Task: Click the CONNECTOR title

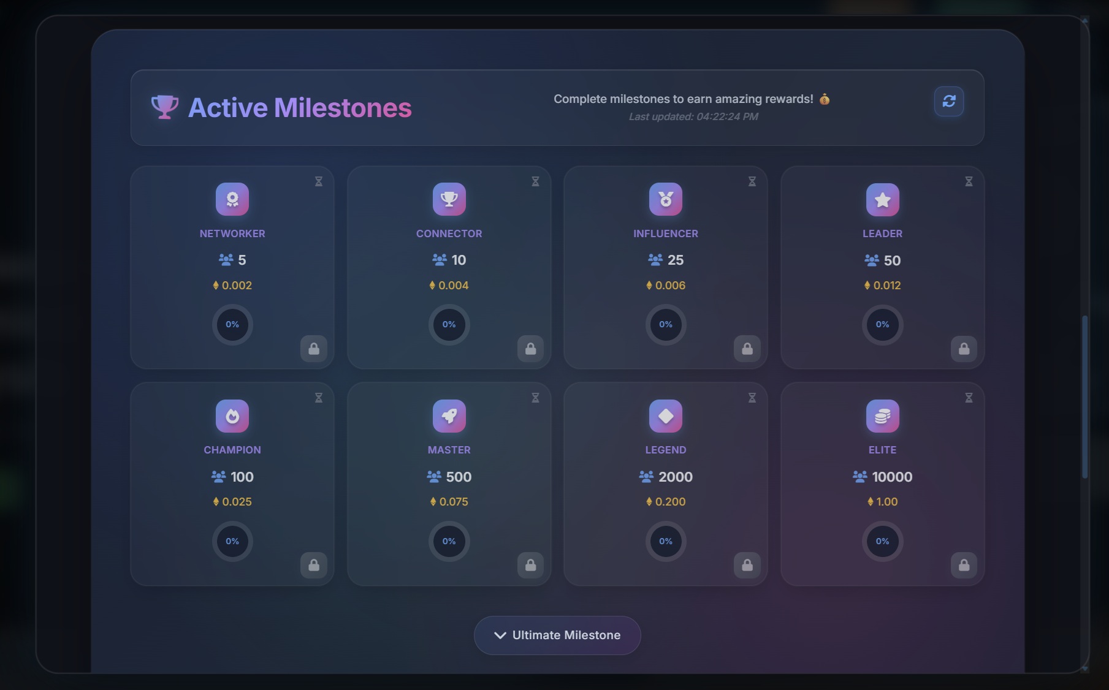Action: tap(449, 233)
